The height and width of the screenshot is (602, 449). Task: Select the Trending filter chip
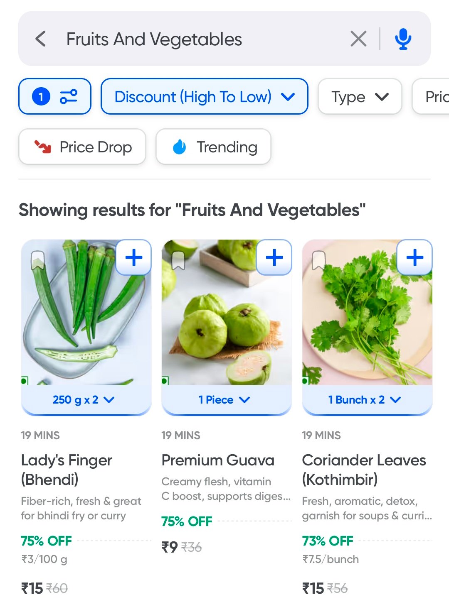point(213,147)
